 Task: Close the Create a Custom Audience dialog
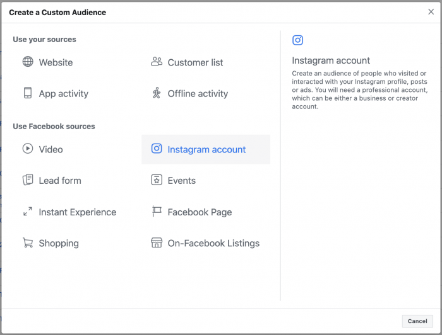pyautogui.click(x=431, y=12)
